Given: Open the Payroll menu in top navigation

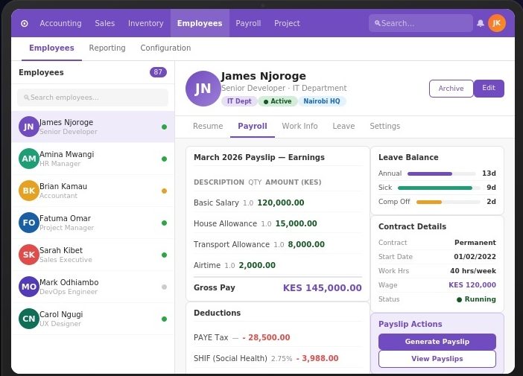Looking at the screenshot, I should (248, 23).
